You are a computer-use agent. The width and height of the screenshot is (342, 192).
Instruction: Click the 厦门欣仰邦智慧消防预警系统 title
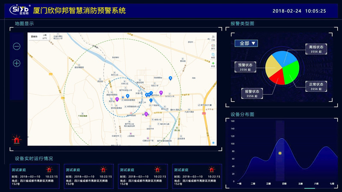(80, 10)
